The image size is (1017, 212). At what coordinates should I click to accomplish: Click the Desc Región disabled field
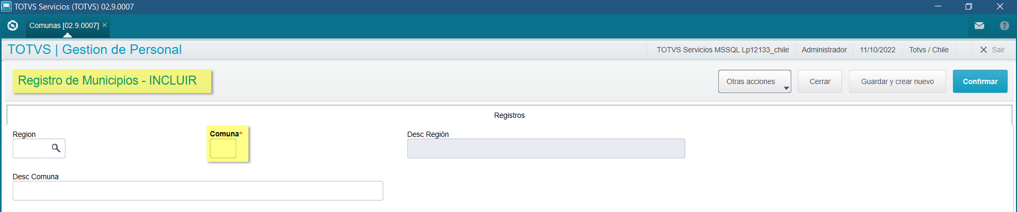(546, 149)
